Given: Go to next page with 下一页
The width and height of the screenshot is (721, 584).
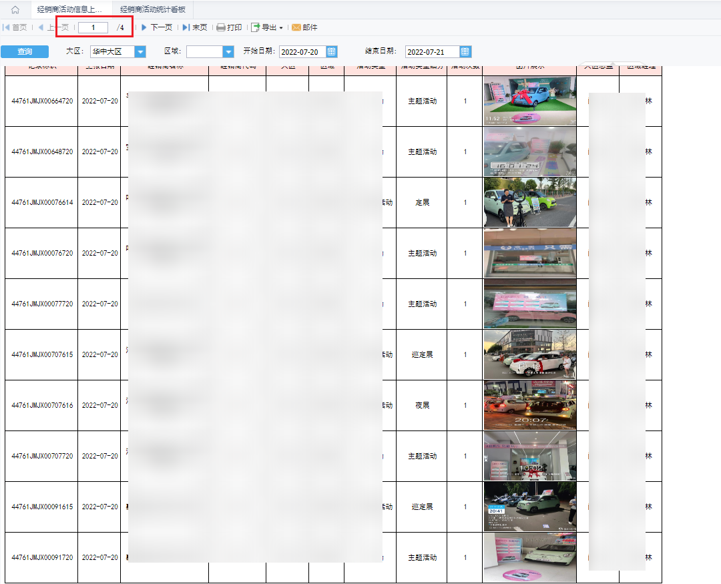Looking at the screenshot, I should [x=156, y=27].
